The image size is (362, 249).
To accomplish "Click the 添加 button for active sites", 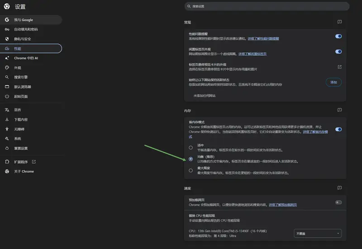I will [x=333, y=82].
